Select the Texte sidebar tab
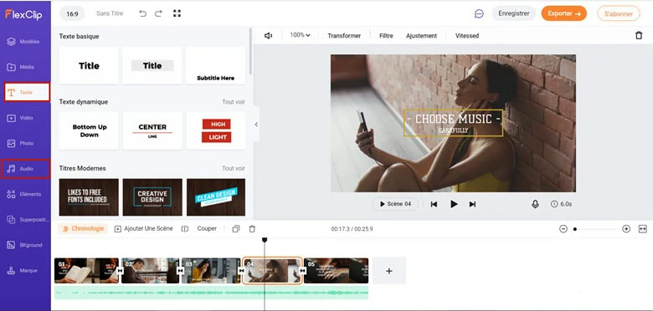Screen dimensions: 653x311 [27, 92]
